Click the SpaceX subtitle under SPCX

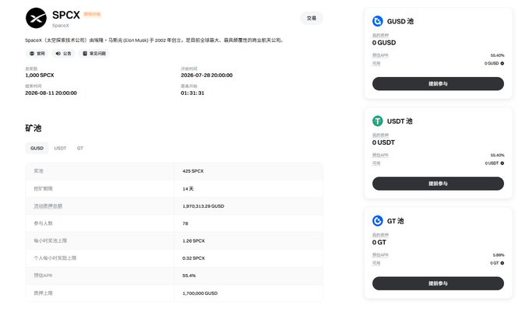(61, 26)
